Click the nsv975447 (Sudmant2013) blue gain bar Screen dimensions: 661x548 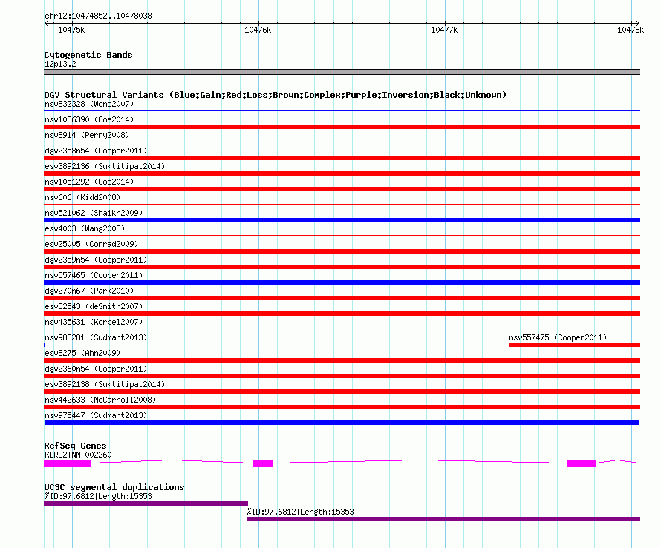click(x=342, y=423)
